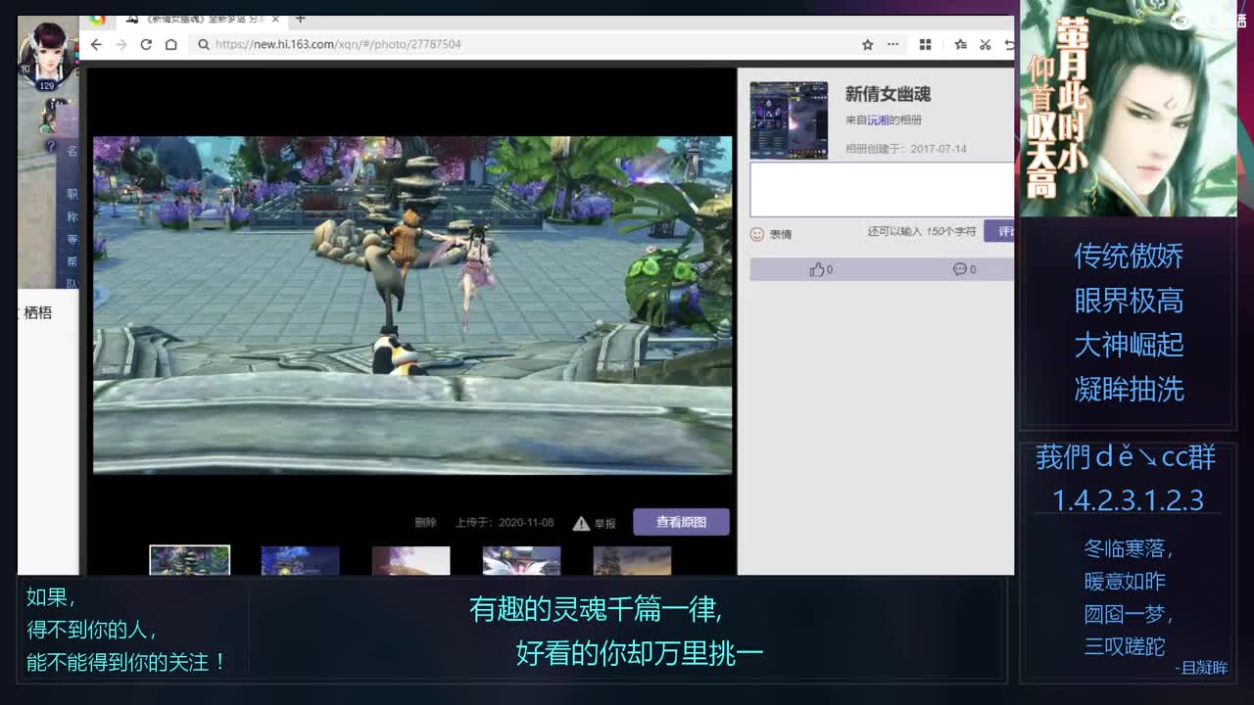Select the first highlighted photo thumbnail

click(x=189, y=560)
